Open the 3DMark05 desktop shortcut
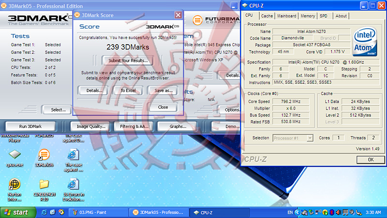This screenshot has width=387, height=218. point(44,155)
